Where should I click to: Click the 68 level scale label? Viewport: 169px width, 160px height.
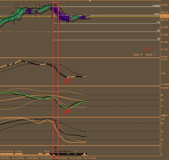pos(162,95)
